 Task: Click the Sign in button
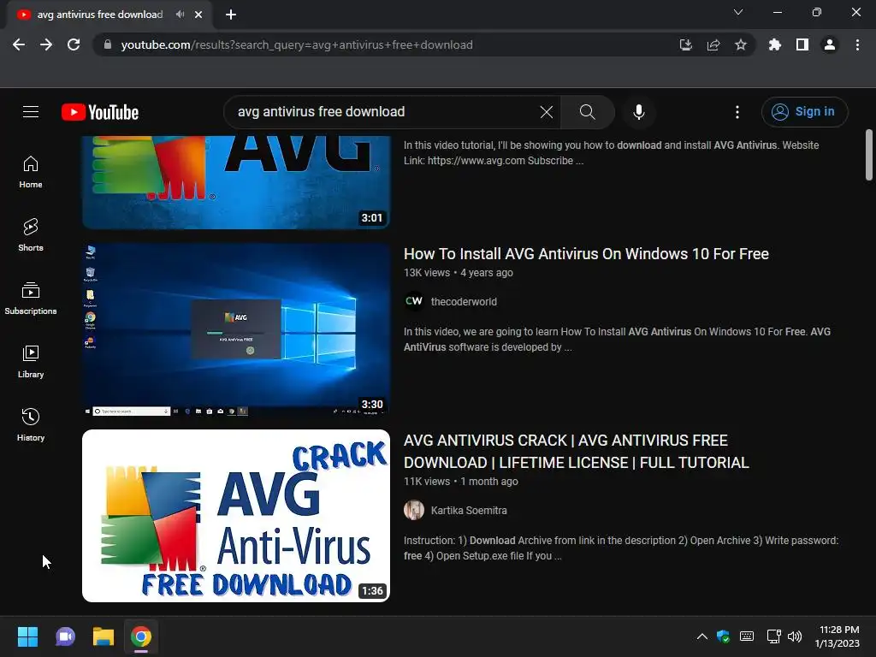804,112
